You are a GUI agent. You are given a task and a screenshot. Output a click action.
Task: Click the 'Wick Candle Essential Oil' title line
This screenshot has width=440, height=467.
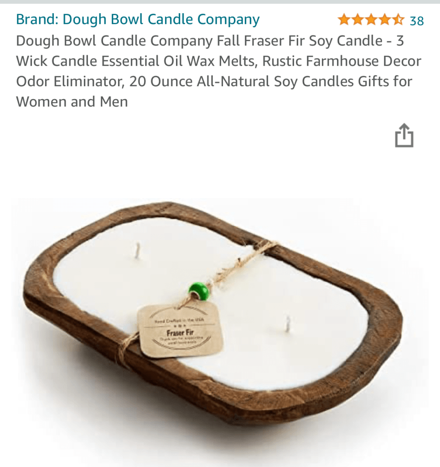pyautogui.click(x=219, y=61)
